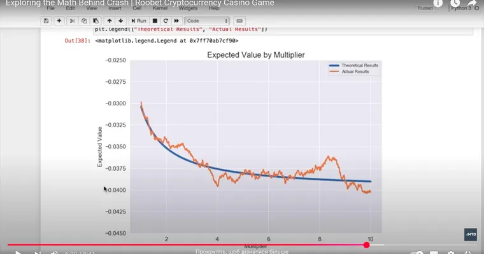Click the -0.0450 y-axis tick label
The width and height of the screenshot is (484, 254).
point(115,233)
